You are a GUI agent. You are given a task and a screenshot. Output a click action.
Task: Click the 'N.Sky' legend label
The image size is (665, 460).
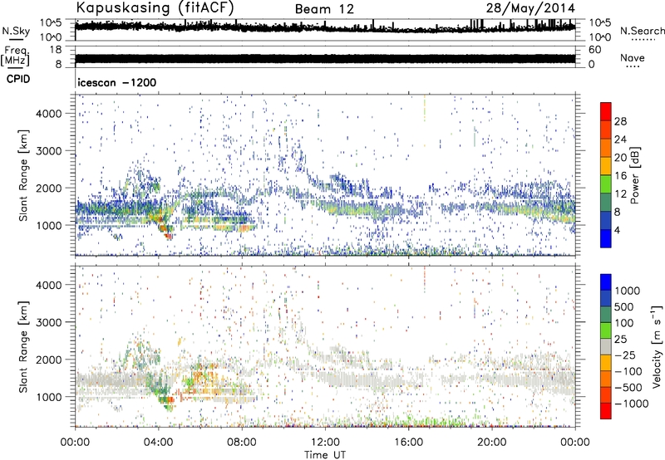(x=16, y=31)
